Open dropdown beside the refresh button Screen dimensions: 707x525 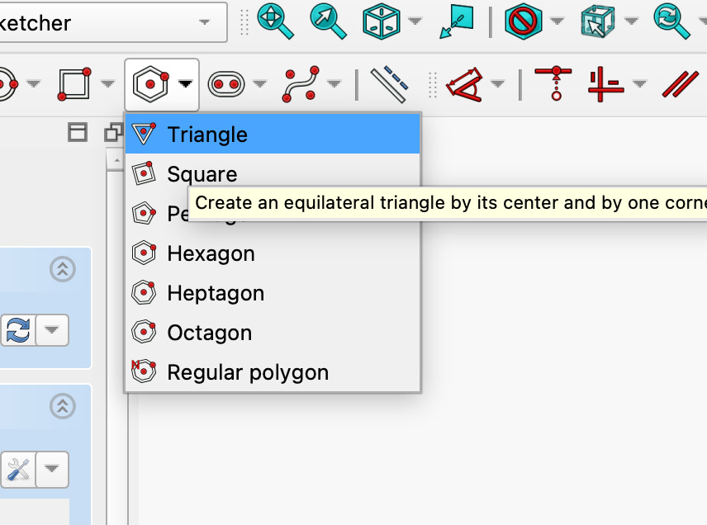(x=52, y=330)
